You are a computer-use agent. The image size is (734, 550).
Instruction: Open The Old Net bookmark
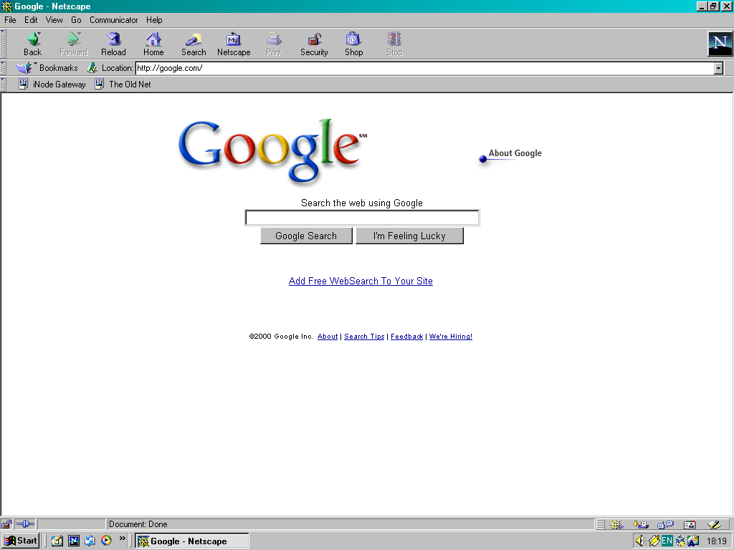pos(123,85)
